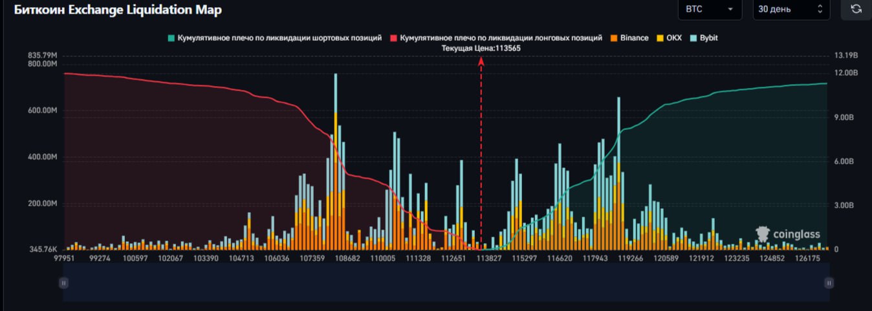
Task: Click the 12.00B right axis label
Action: click(845, 73)
